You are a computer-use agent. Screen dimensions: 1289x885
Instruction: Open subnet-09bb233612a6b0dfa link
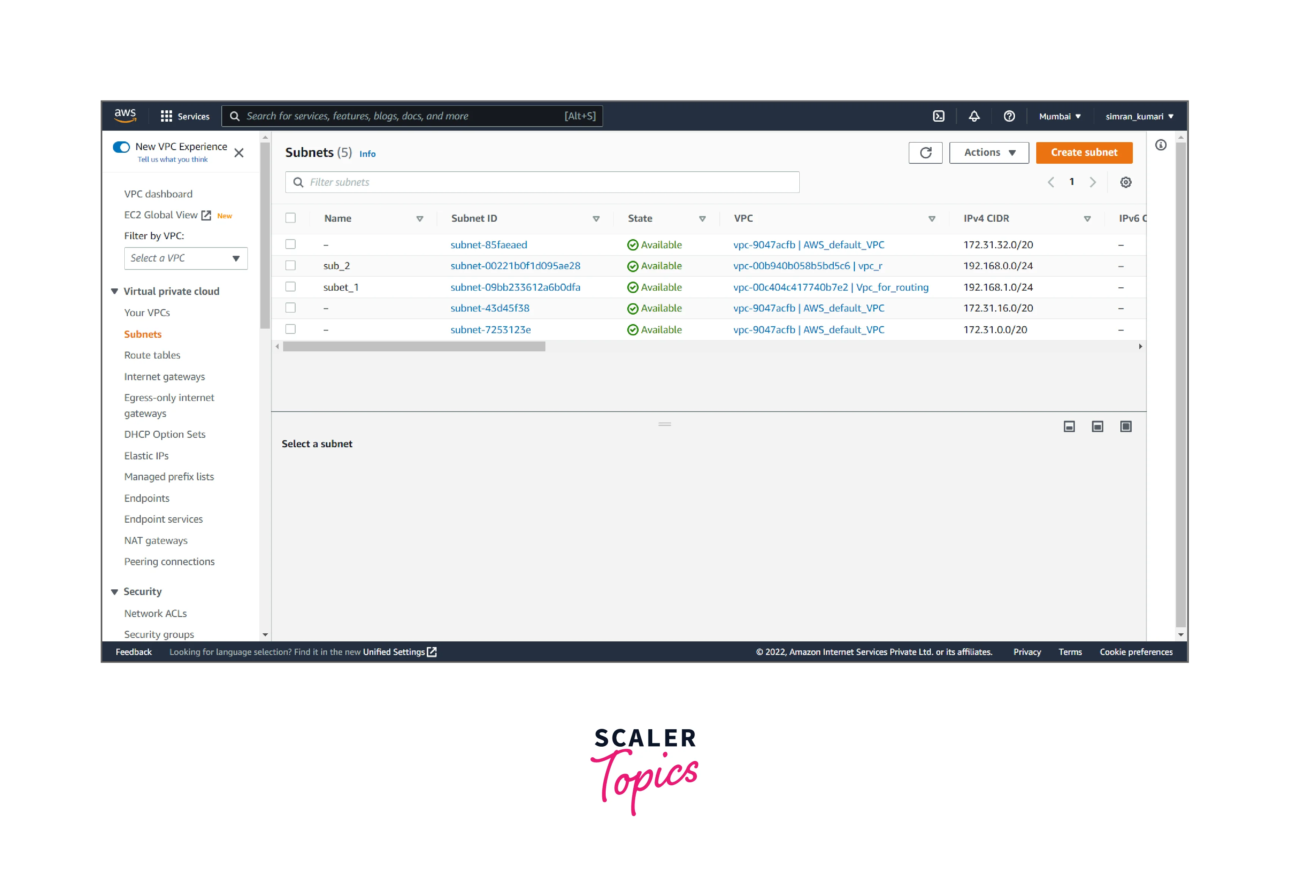click(515, 287)
